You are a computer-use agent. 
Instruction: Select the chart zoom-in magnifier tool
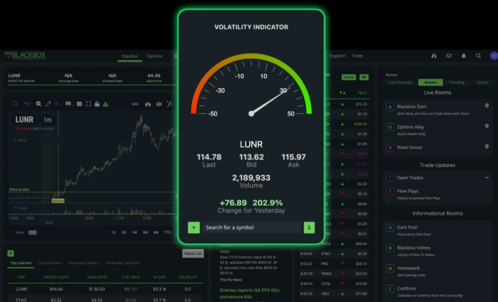pyautogui.click(x=38, y=104)
